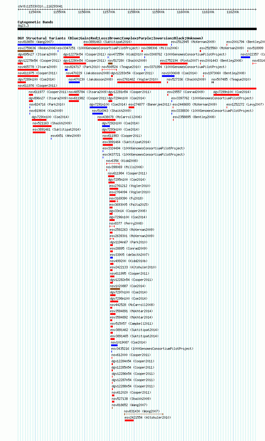This screenshot has width=265, height=441.
Task: Click the Cytogenetic Bands track title
Action: point(35,22)
